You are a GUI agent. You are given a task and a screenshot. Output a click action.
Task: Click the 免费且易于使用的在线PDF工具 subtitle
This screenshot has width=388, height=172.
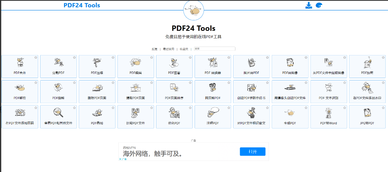tap(193, 37)
